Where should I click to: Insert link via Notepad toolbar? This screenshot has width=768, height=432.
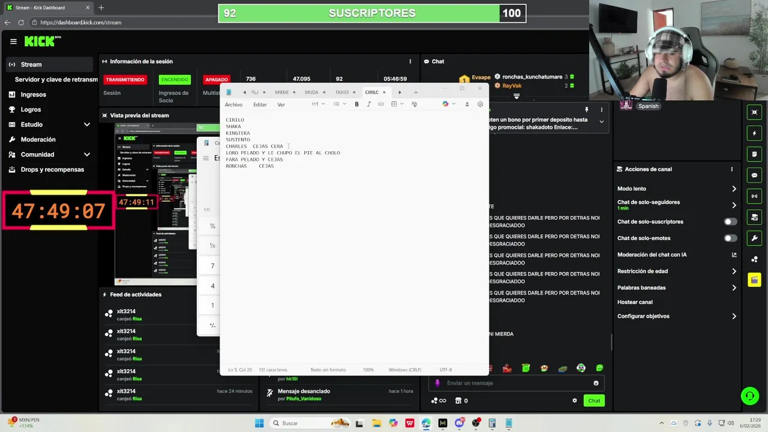pyautogui.click(x=380, y=104)
